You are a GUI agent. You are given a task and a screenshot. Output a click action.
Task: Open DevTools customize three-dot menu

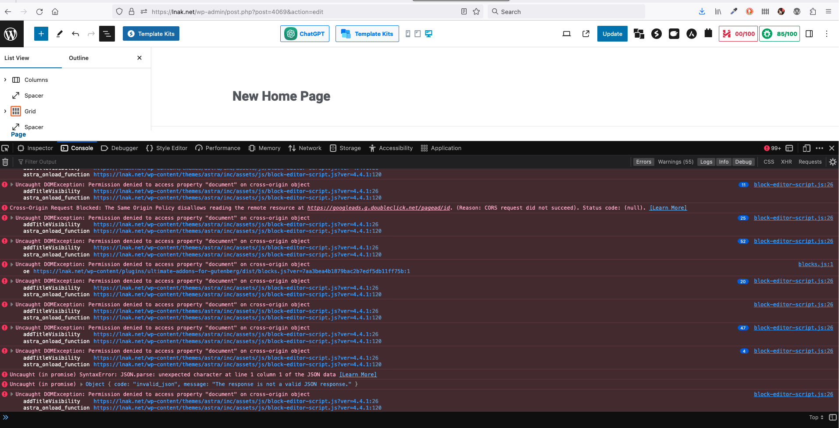(819, 148)
